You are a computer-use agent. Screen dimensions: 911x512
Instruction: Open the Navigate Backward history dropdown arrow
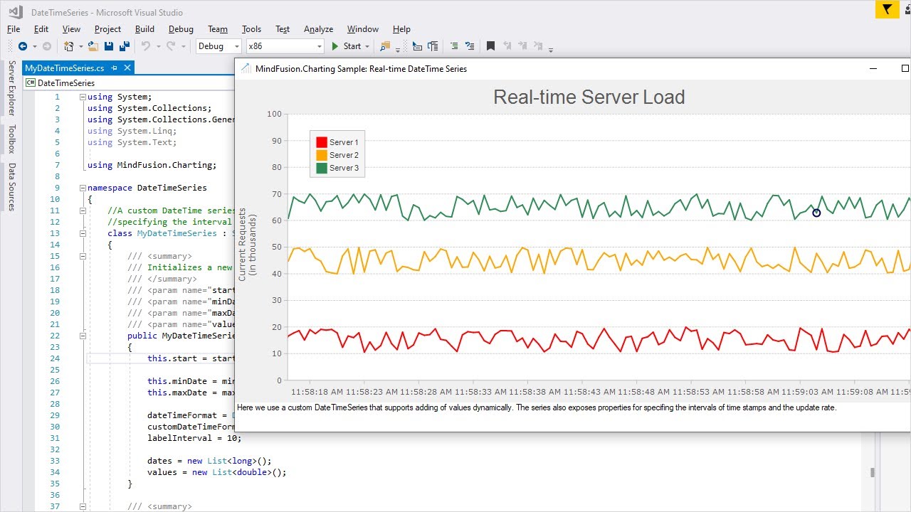click(34, 46)
